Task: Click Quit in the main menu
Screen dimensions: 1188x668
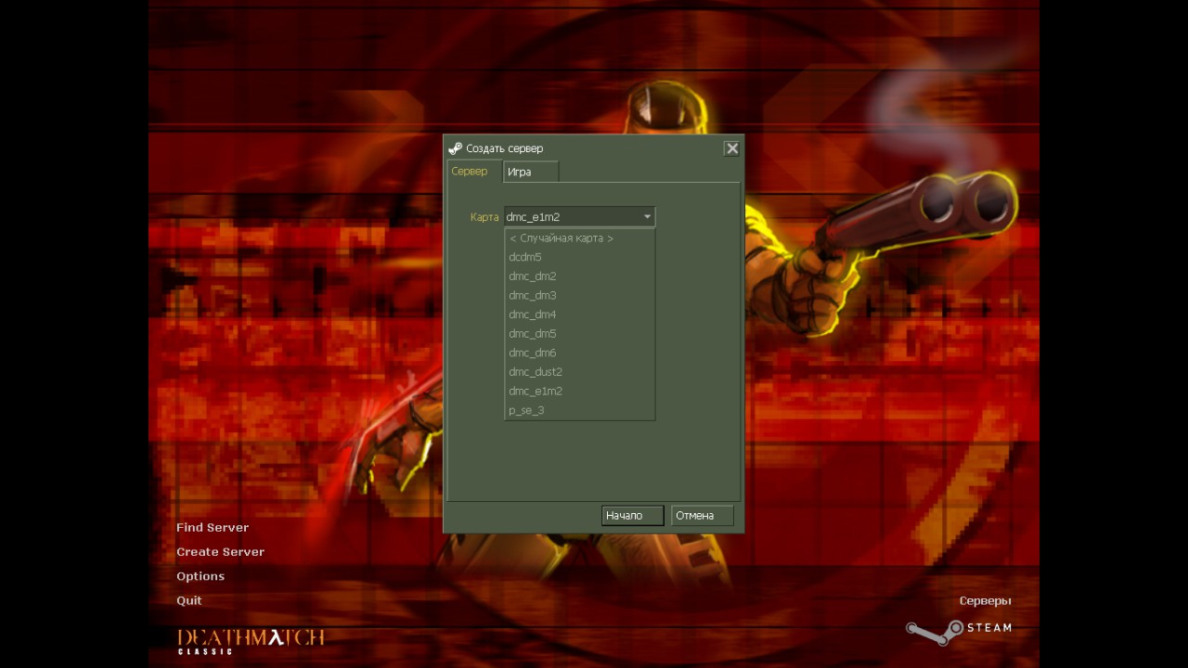Action: [x=189, y=600]
